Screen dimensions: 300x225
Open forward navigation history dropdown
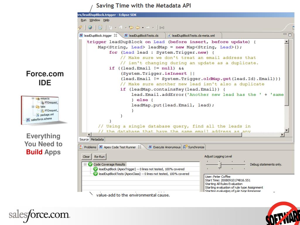153,28
